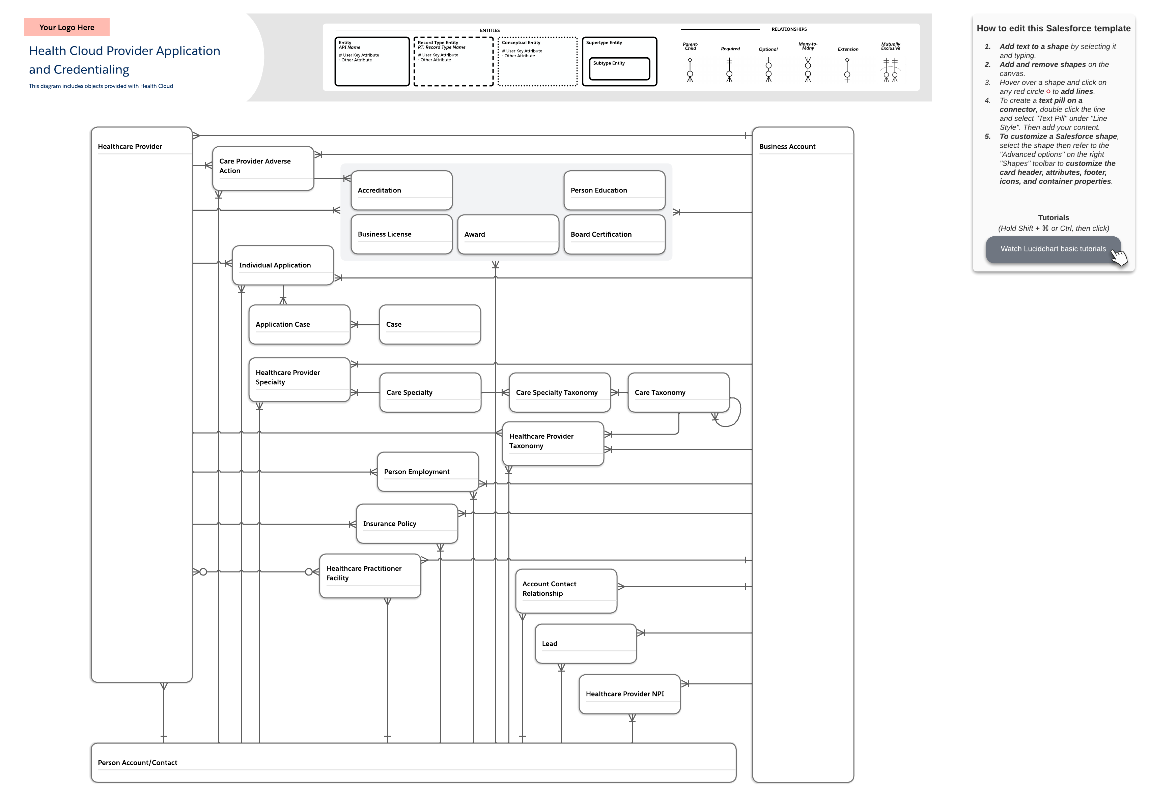Click the Your Logo Here placeholder
The width and height of the screenshot is (1149, 796).
[x=67, y=27]
